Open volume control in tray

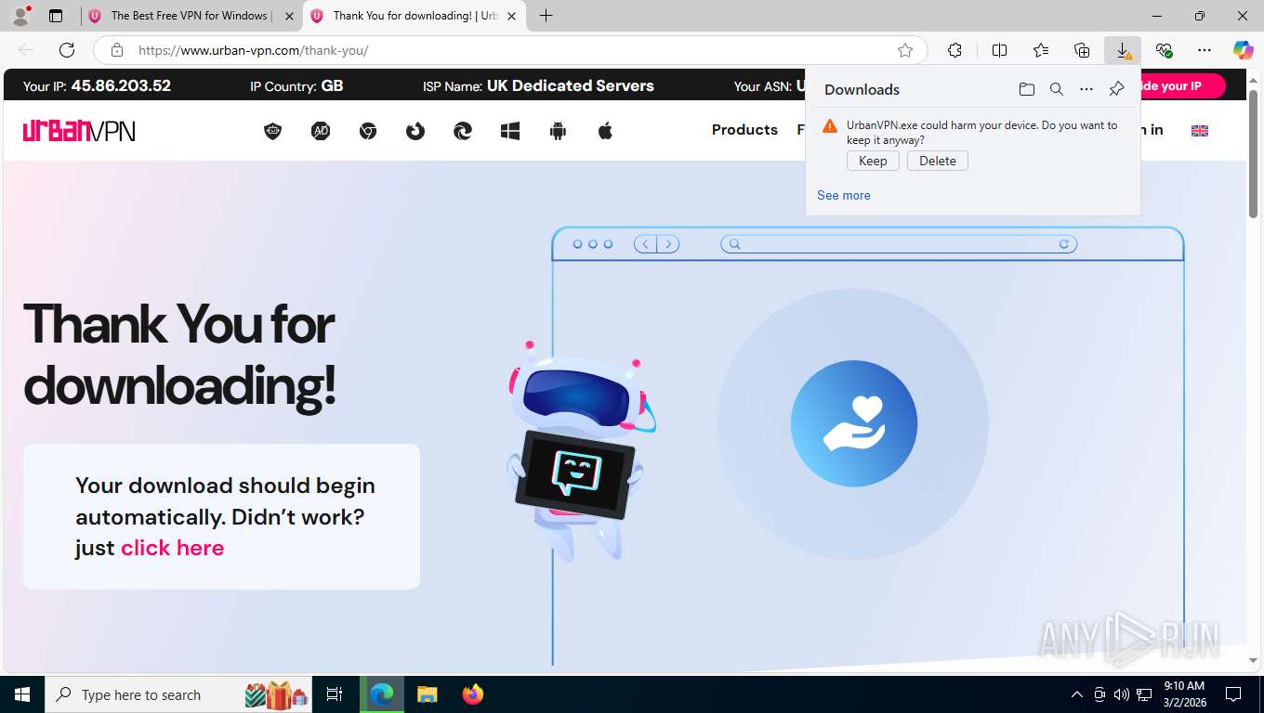(x=1122, y=694)
